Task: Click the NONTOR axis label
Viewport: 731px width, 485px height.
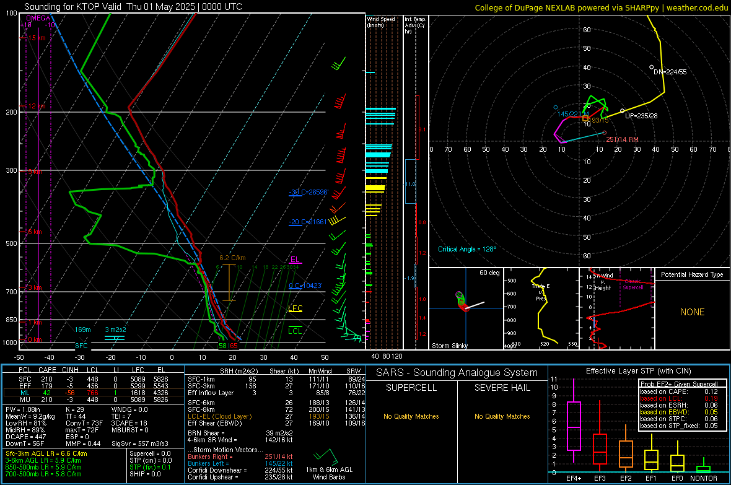Action: point(704,478)
